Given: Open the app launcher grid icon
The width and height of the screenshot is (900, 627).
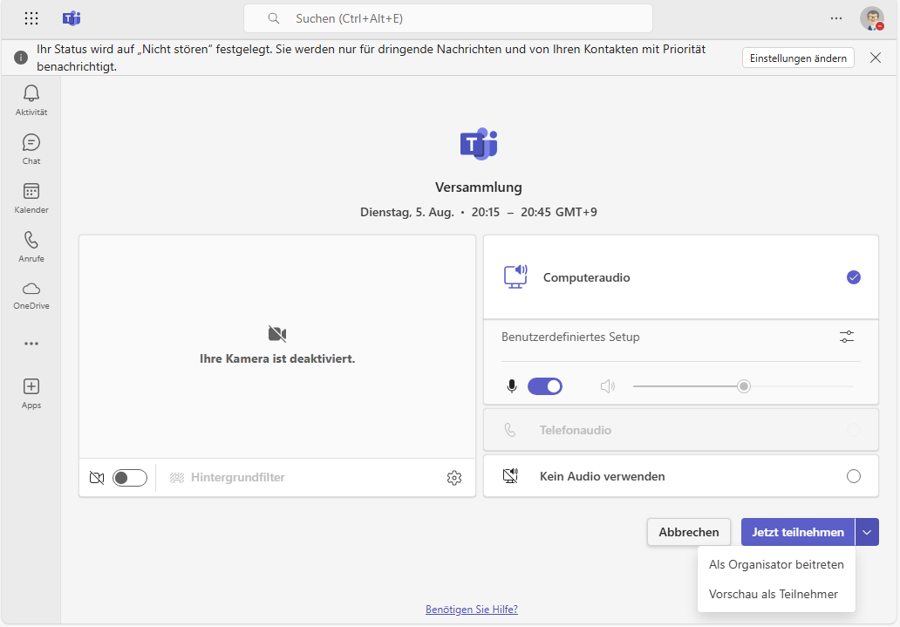Looking at the screenshot, I should pos(31,18).
